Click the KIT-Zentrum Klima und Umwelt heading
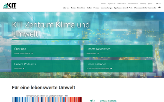The width and height of the screenshot is (164, 102). pos(51,29)
